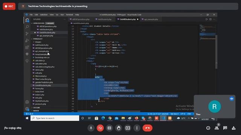241x135 pixels.
Task: Open the Present now screen-share button
Action: point(128,128)
